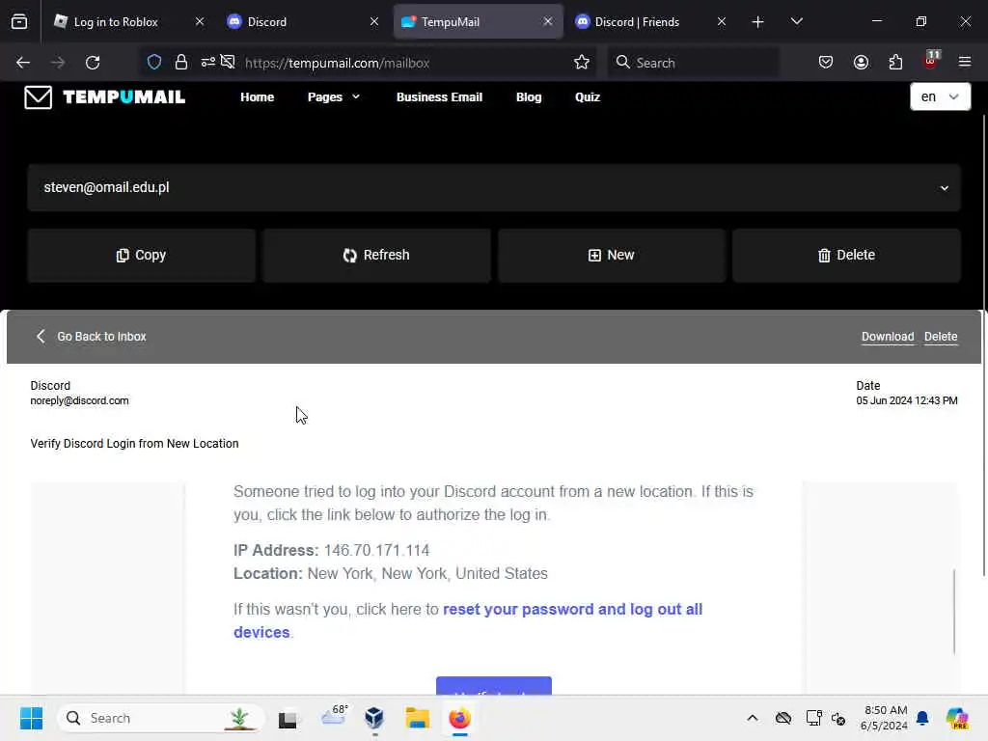This screenshot has width=988, height=741.
Task: Open the Pocket save icon
Action: 826,62
